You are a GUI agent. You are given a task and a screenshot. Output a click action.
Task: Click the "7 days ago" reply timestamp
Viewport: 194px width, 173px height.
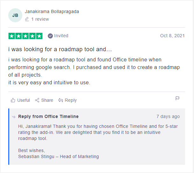tap(168, 116)
